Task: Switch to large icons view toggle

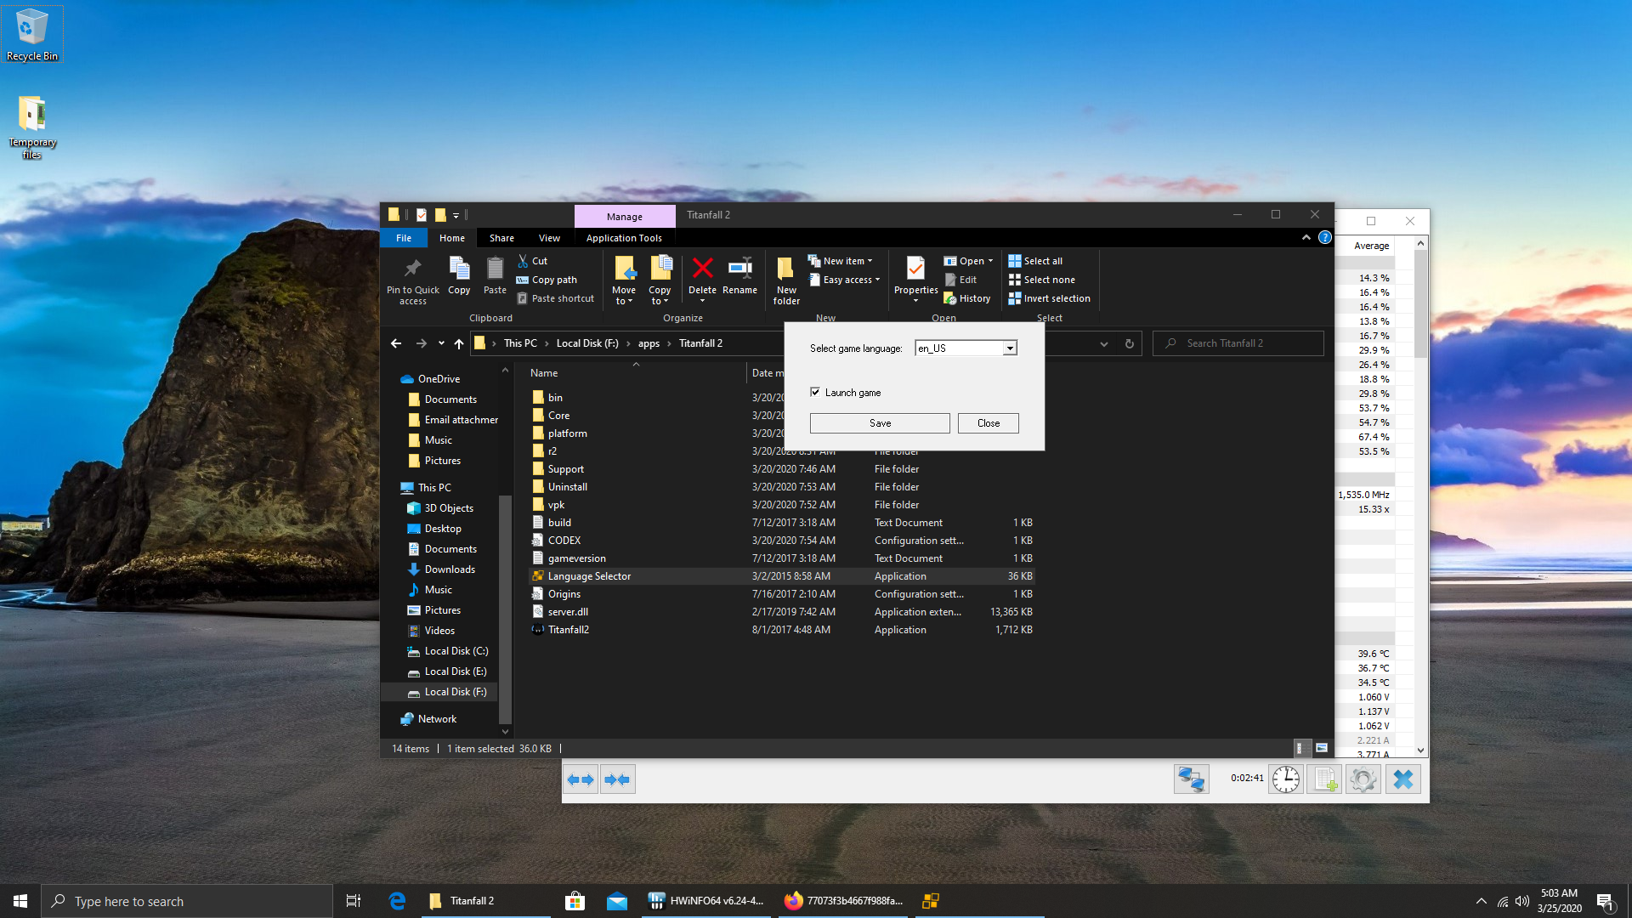Action: pos(1322,748)
